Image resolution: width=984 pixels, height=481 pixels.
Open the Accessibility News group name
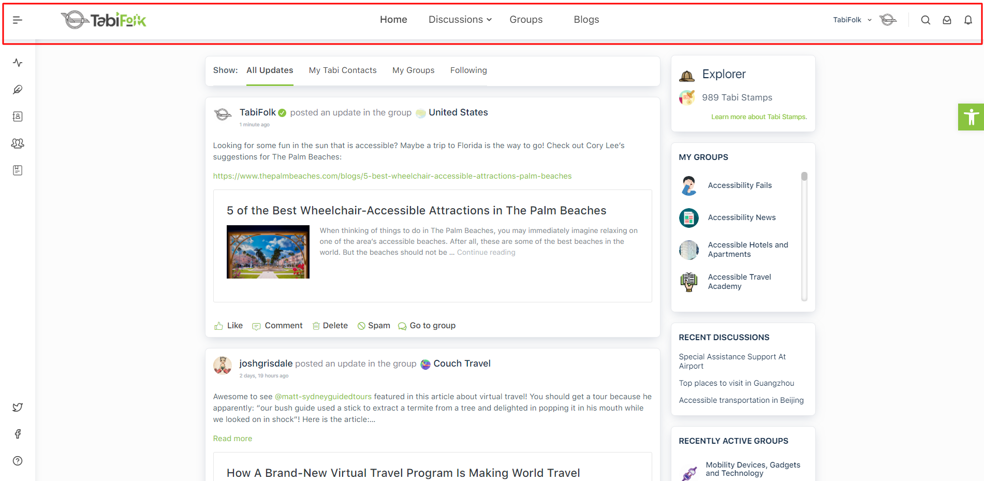click(741, 217)
